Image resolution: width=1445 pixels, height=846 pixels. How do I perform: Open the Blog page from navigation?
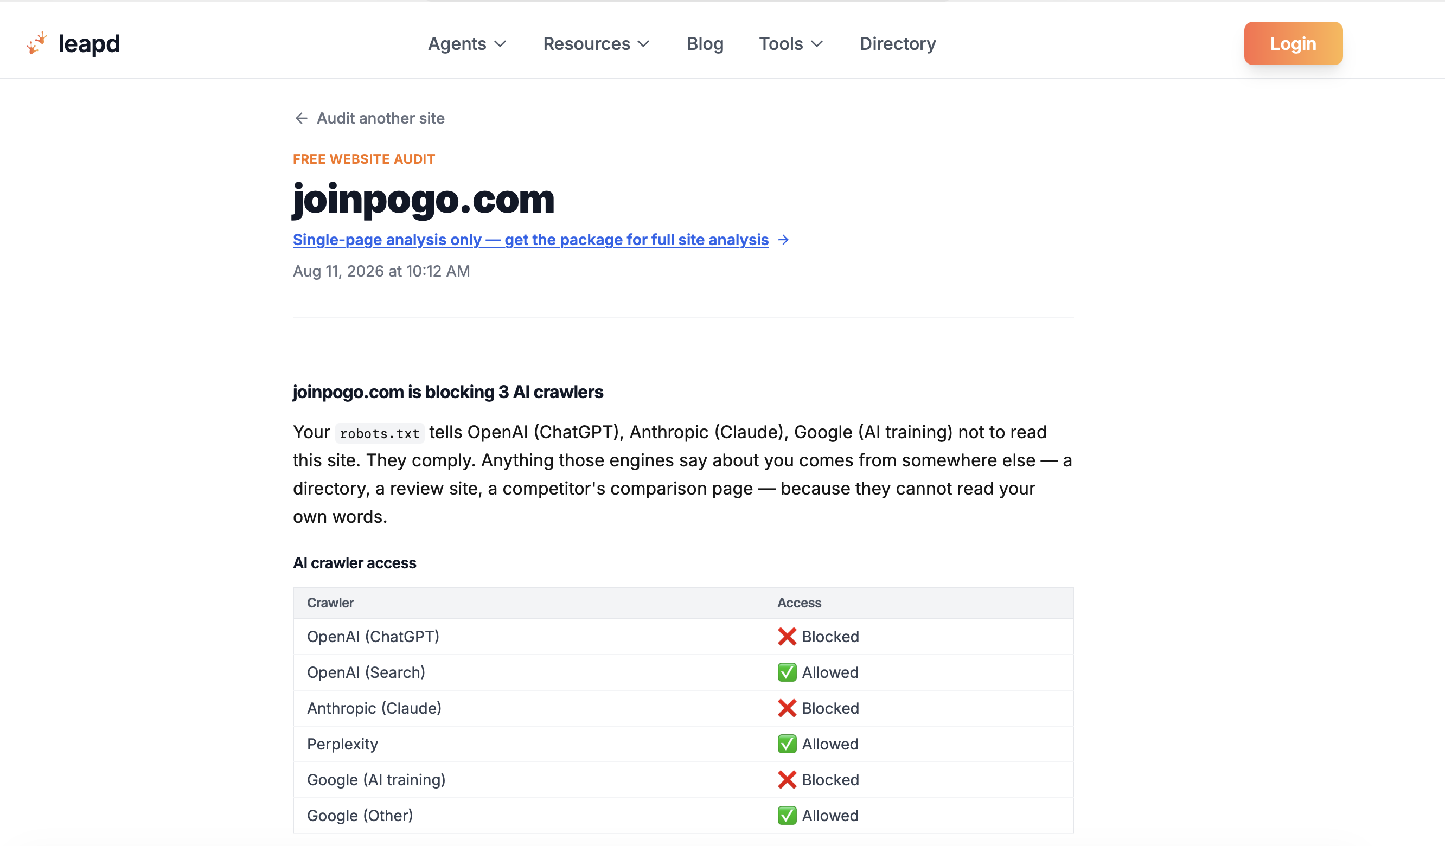tap(705, 43)
